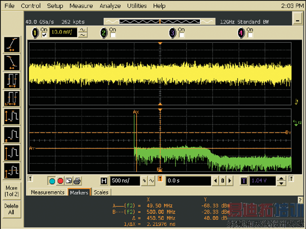Open the Control menu
This screenshot has height=229, width=306.
(x=31, y=6)
